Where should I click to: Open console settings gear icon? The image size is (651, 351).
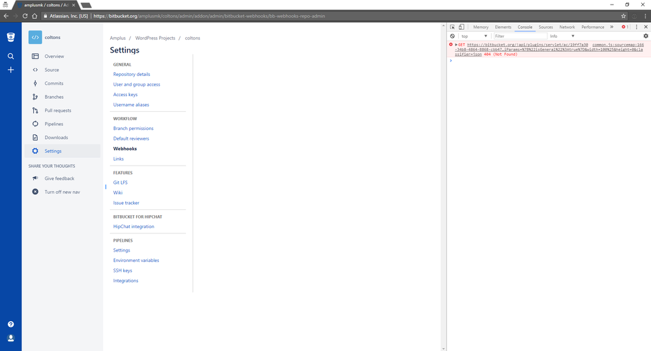(x=646, y=36)
